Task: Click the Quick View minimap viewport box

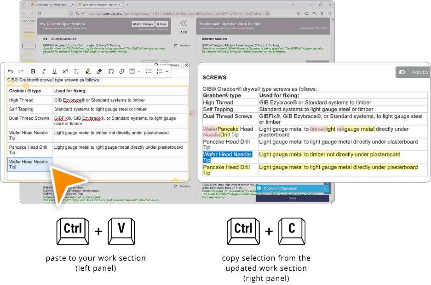Action: (29, 46)
